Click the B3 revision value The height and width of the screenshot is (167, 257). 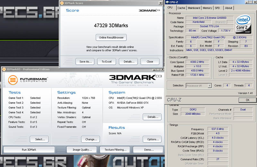tap(246, 46)
